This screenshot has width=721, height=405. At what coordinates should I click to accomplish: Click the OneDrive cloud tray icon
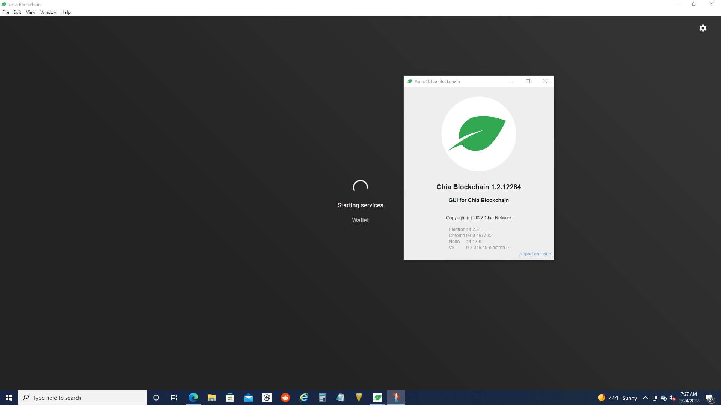click(663, 397)
